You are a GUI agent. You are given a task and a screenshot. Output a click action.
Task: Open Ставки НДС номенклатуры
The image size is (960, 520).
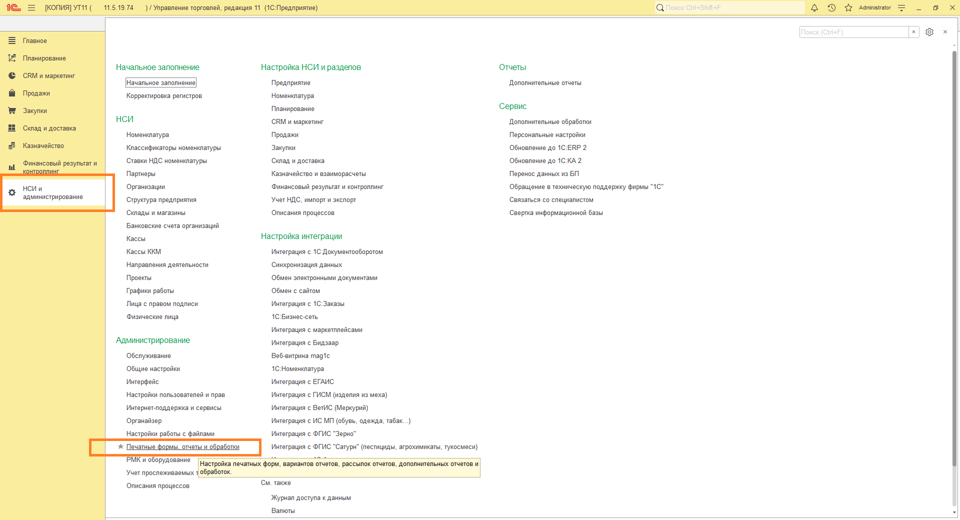coord(166,160)
